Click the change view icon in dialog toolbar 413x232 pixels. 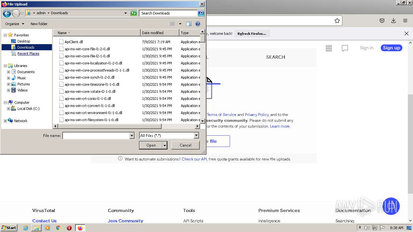pyautogui.click(x=172, y=24)
